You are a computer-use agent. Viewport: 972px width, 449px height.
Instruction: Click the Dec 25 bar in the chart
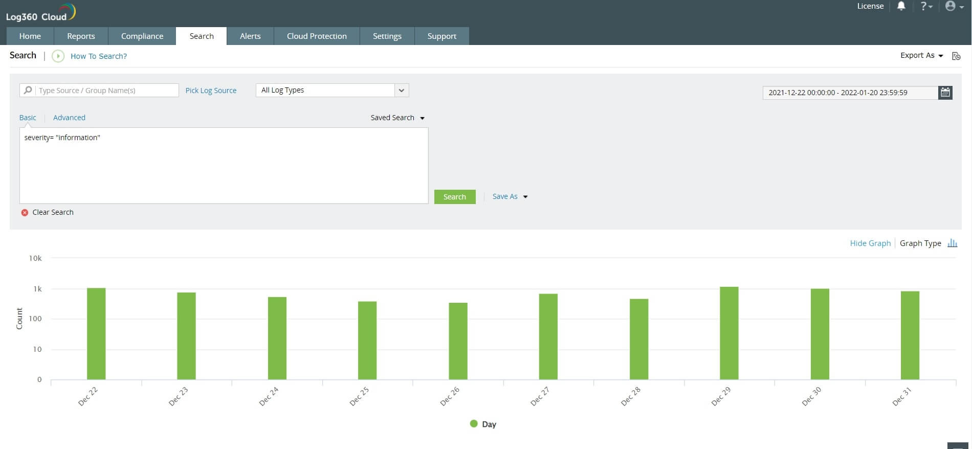[367, 341]
